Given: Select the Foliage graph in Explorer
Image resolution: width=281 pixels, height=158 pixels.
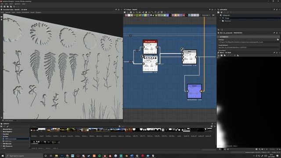Looking at the screenshot, I should pos(227,18).
